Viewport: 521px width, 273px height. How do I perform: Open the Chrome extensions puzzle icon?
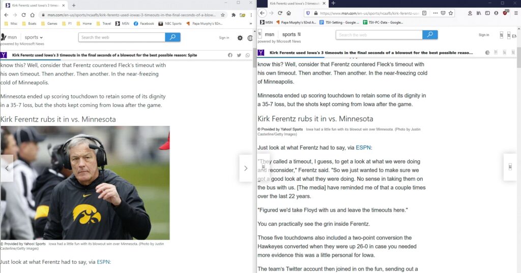[232, 15]
